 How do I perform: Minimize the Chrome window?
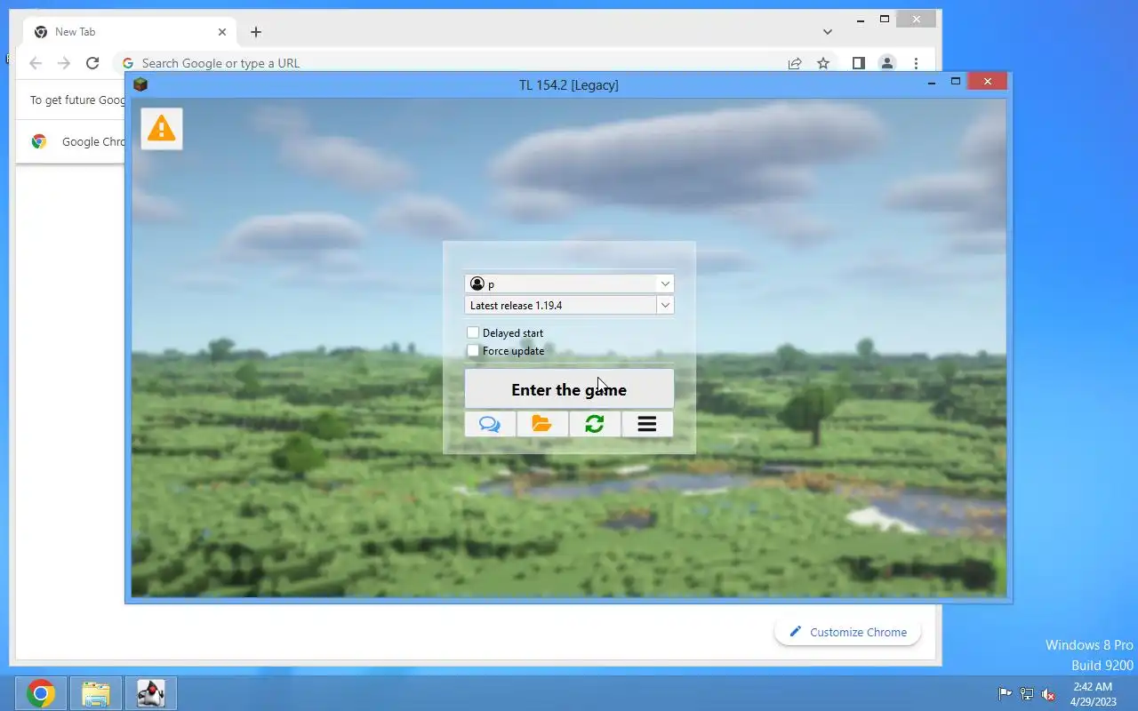click(861, 20)
